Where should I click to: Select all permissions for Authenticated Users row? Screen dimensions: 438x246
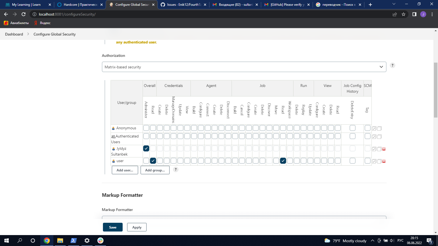pyautogui.click(x=374, y=137)
